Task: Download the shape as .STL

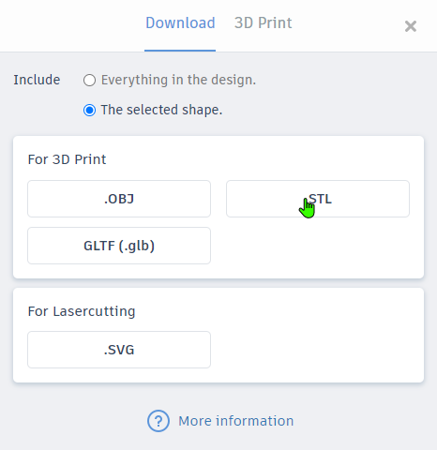Action: (x=318, y=199)
